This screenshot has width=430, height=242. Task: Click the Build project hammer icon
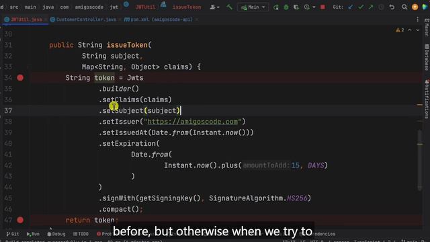[x=229, y=7]
